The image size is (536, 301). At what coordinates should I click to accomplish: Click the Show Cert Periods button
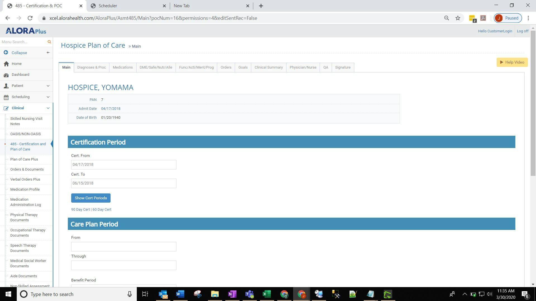[90, 198]
